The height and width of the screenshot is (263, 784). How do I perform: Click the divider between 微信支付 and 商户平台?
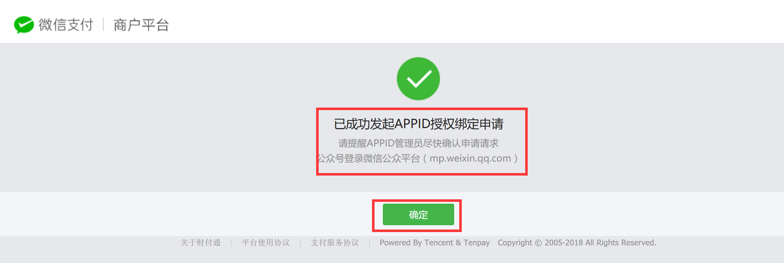(x=103, y=25)
